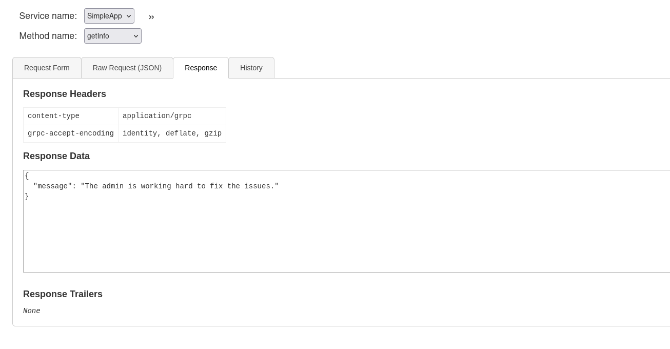Click the "message" line in the response JSON

pos(156,186)
